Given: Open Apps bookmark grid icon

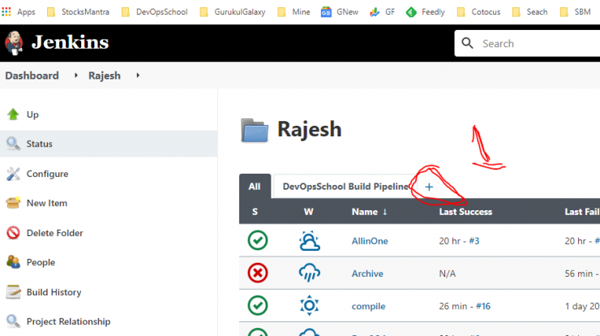Looking at the screenshot, I should click(6, 12).
